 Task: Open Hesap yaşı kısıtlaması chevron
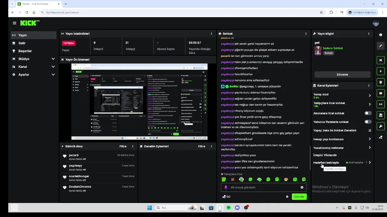(369, 139)
